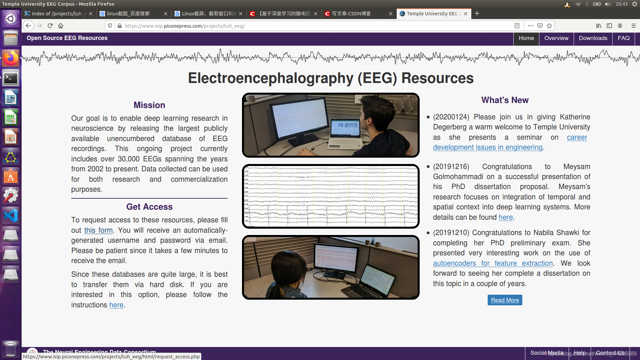Switch to the Linux截屏 tab
This screenshot has height=360, width=640.
click(209, 14)
